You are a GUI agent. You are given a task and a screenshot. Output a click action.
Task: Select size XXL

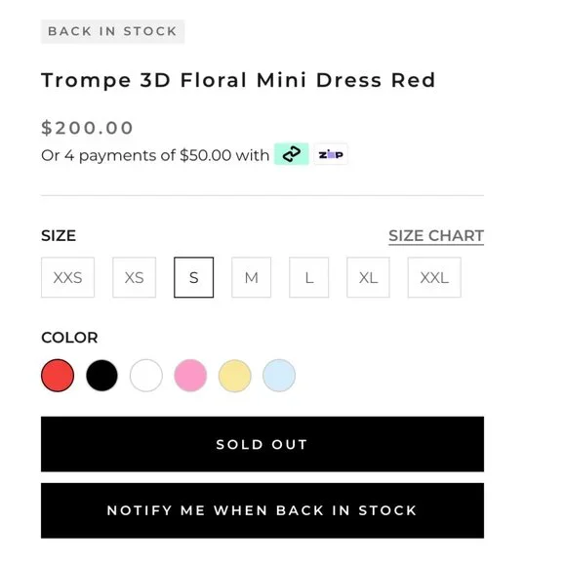coord(434,277)
